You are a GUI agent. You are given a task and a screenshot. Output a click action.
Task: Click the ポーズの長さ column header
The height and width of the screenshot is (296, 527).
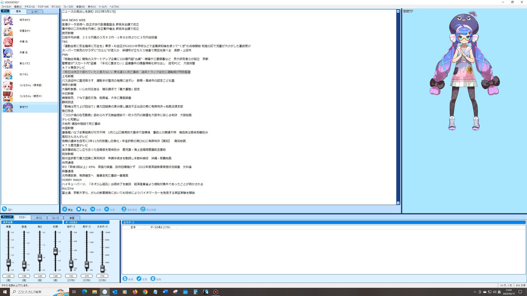tap(160, 227)
